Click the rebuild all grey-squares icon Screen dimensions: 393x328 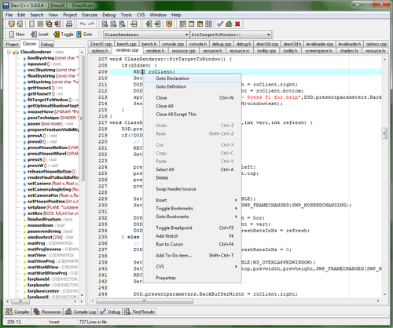click(208, 24)
